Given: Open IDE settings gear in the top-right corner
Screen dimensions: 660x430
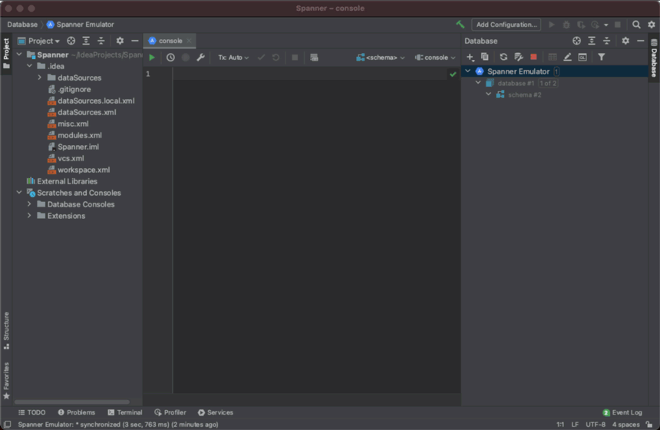Looking at the screenshot, I should pos(652,25).
